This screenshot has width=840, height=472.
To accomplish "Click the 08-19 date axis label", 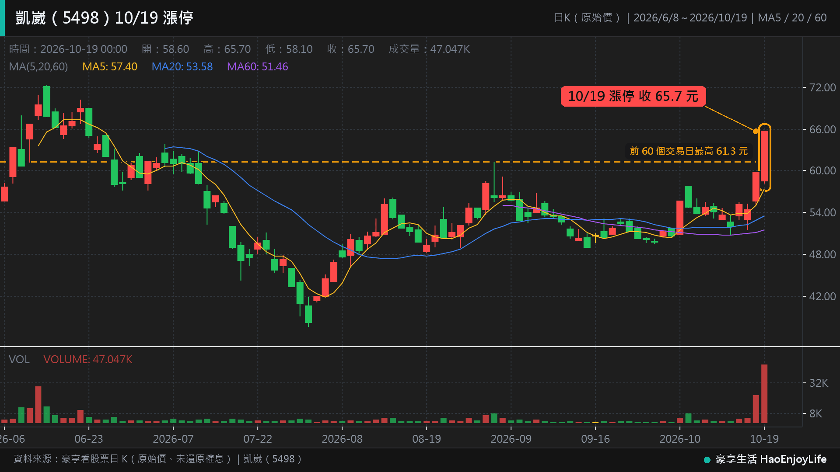I will (x=427, y=439).
